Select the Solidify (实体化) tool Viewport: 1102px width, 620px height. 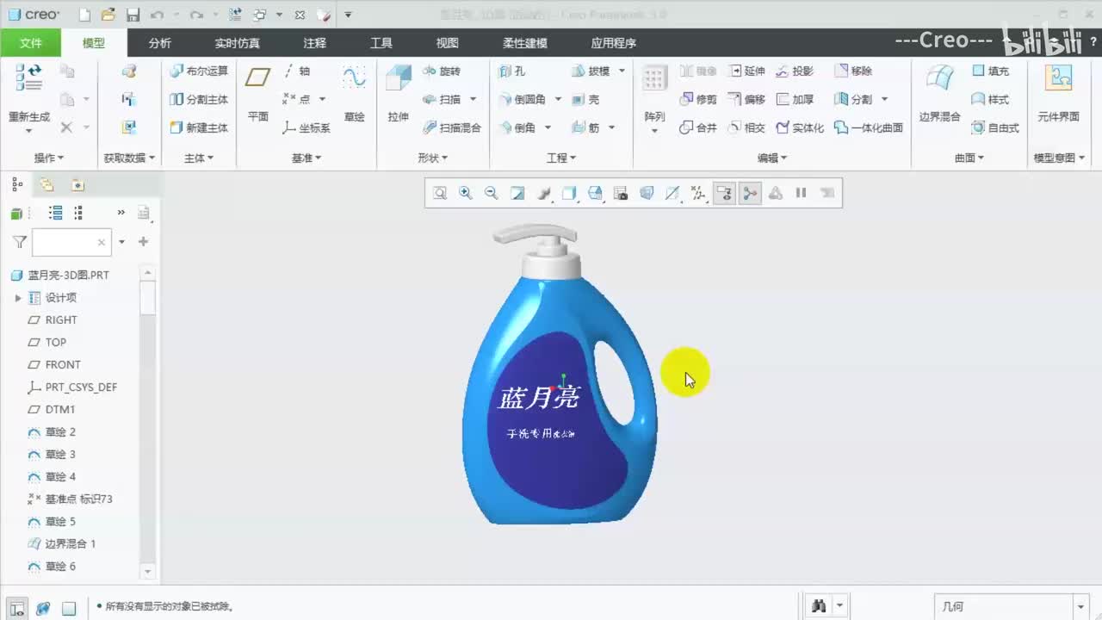800,127
